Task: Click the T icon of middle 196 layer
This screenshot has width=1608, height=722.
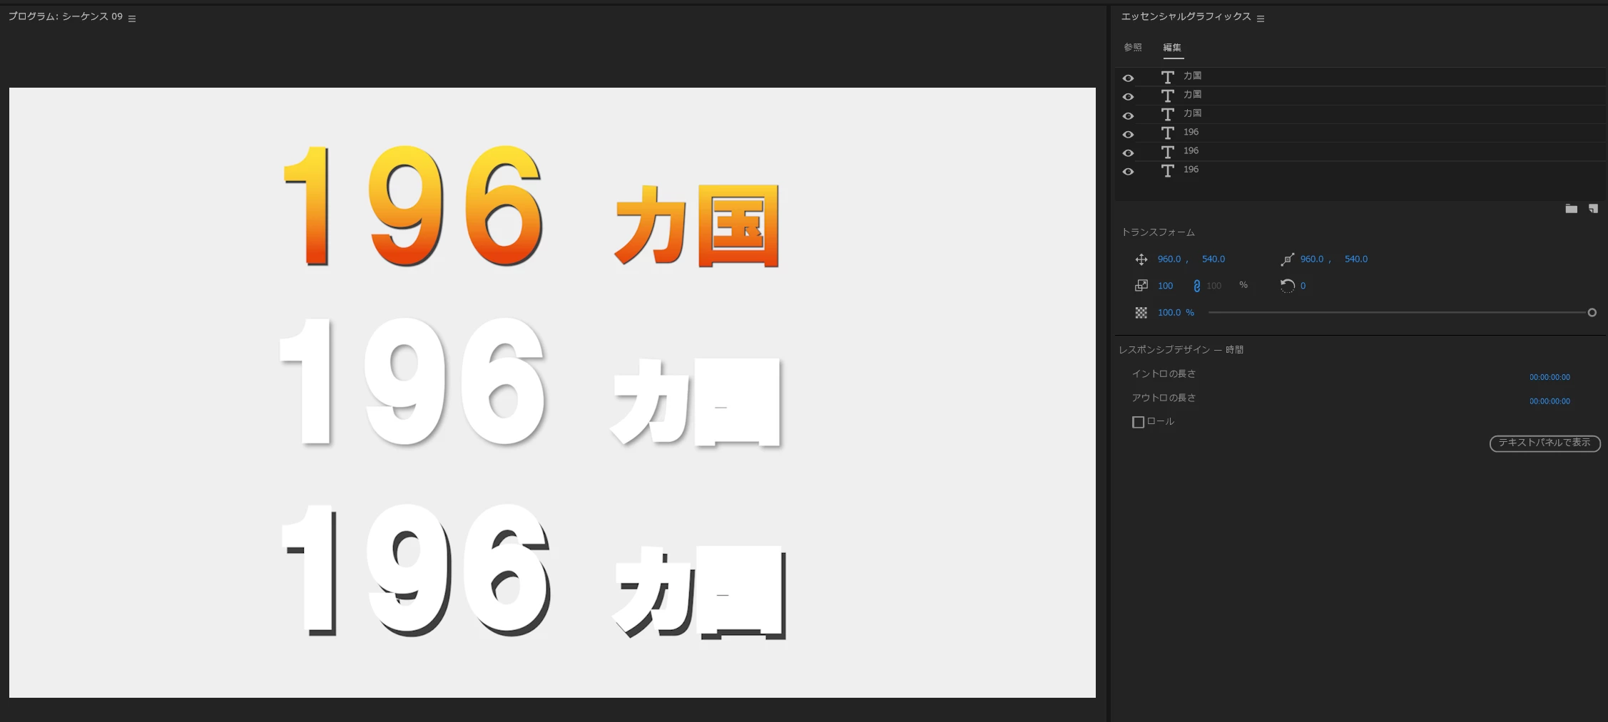Action: (1167, 152)
